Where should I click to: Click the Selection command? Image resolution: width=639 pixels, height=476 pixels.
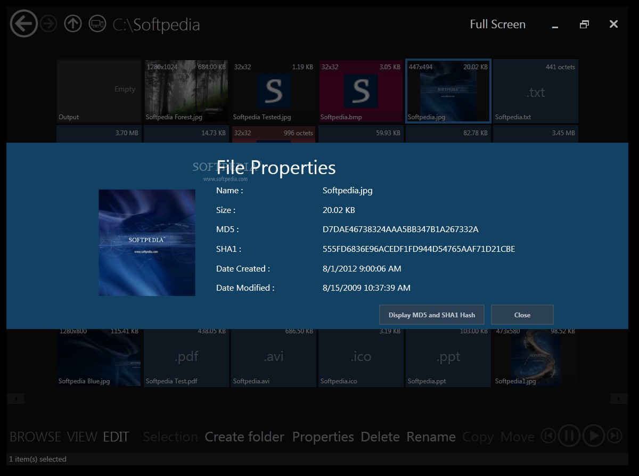(170, 437)
